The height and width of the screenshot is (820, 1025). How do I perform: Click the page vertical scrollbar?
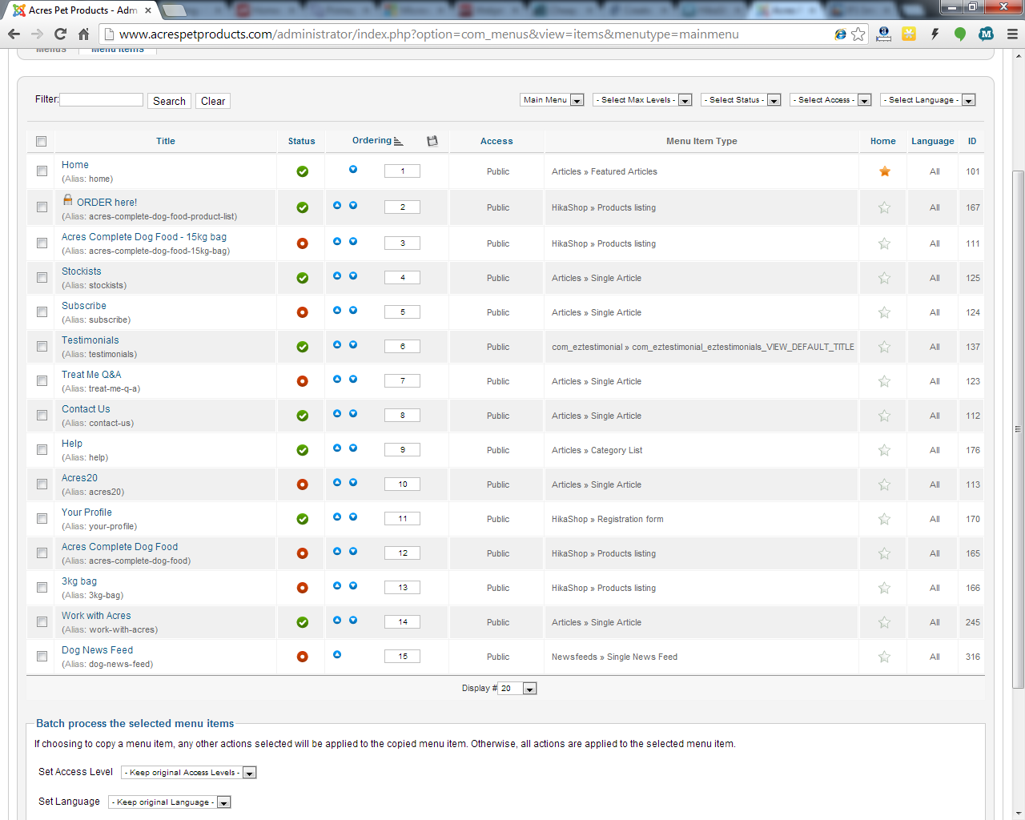tap(1019, 428)
